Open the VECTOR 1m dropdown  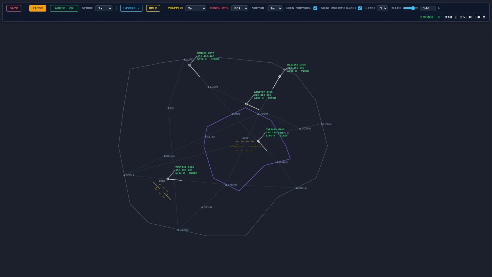tap(275, 8)
